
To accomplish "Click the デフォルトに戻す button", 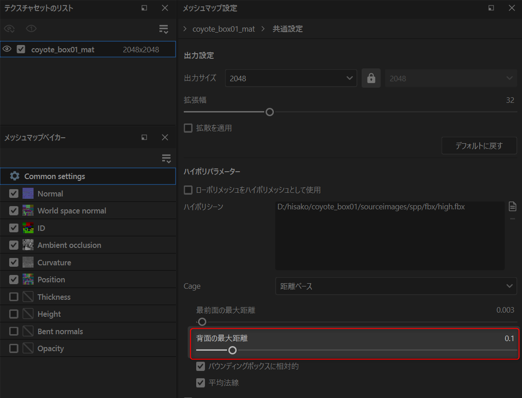I will click(479, 146).
